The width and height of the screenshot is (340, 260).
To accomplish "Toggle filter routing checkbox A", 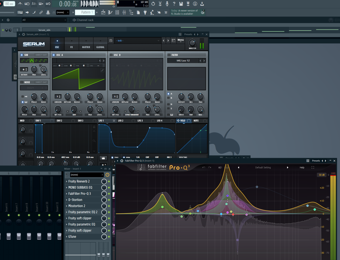I will tap(168, 94).
